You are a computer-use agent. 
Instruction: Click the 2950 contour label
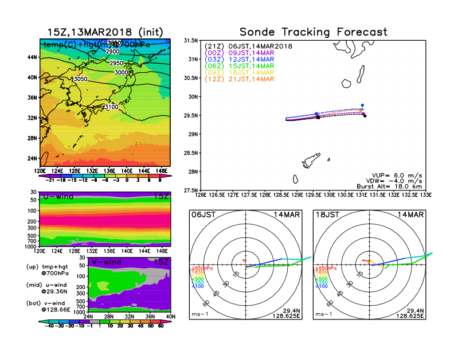pyautogui.click(x=116, y=63)
